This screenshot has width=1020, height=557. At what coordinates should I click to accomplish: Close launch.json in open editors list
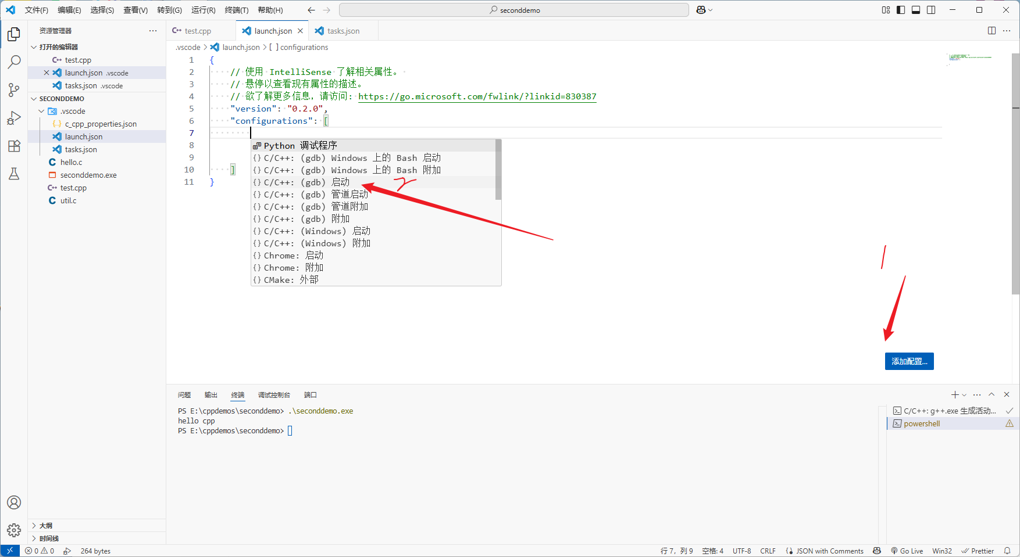coord(47,73)
